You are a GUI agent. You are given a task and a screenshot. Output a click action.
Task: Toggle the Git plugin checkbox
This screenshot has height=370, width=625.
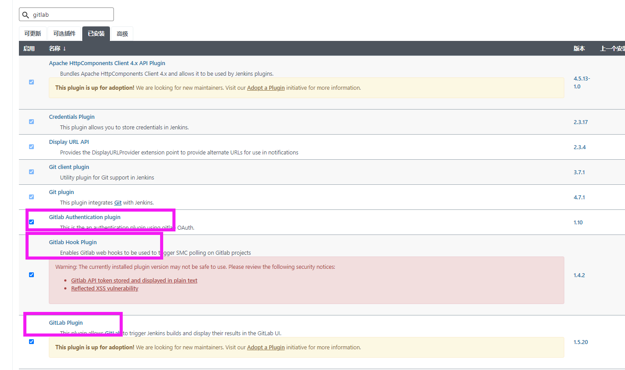(31, 197)
